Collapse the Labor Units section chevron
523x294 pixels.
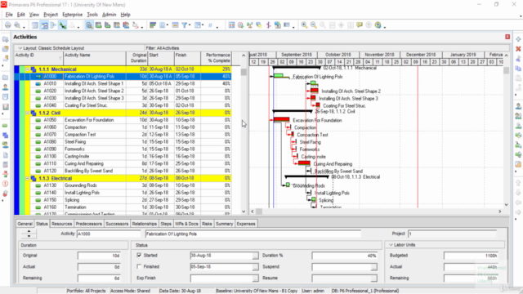tap(391, 245)
